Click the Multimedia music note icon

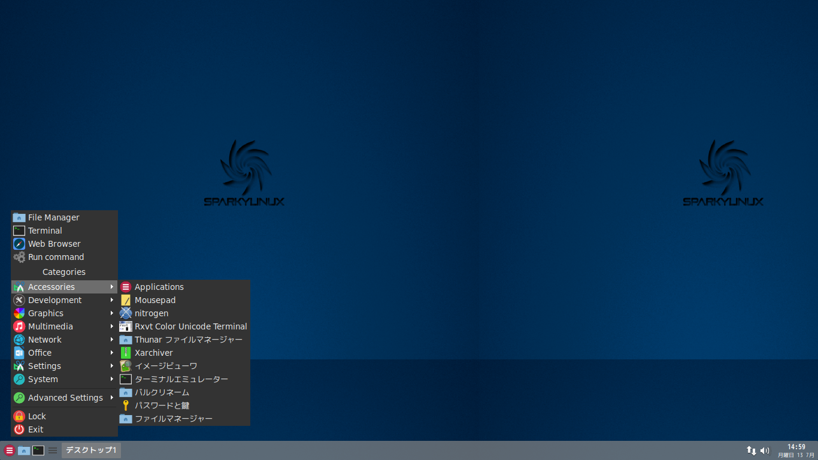tap(19, 326)
